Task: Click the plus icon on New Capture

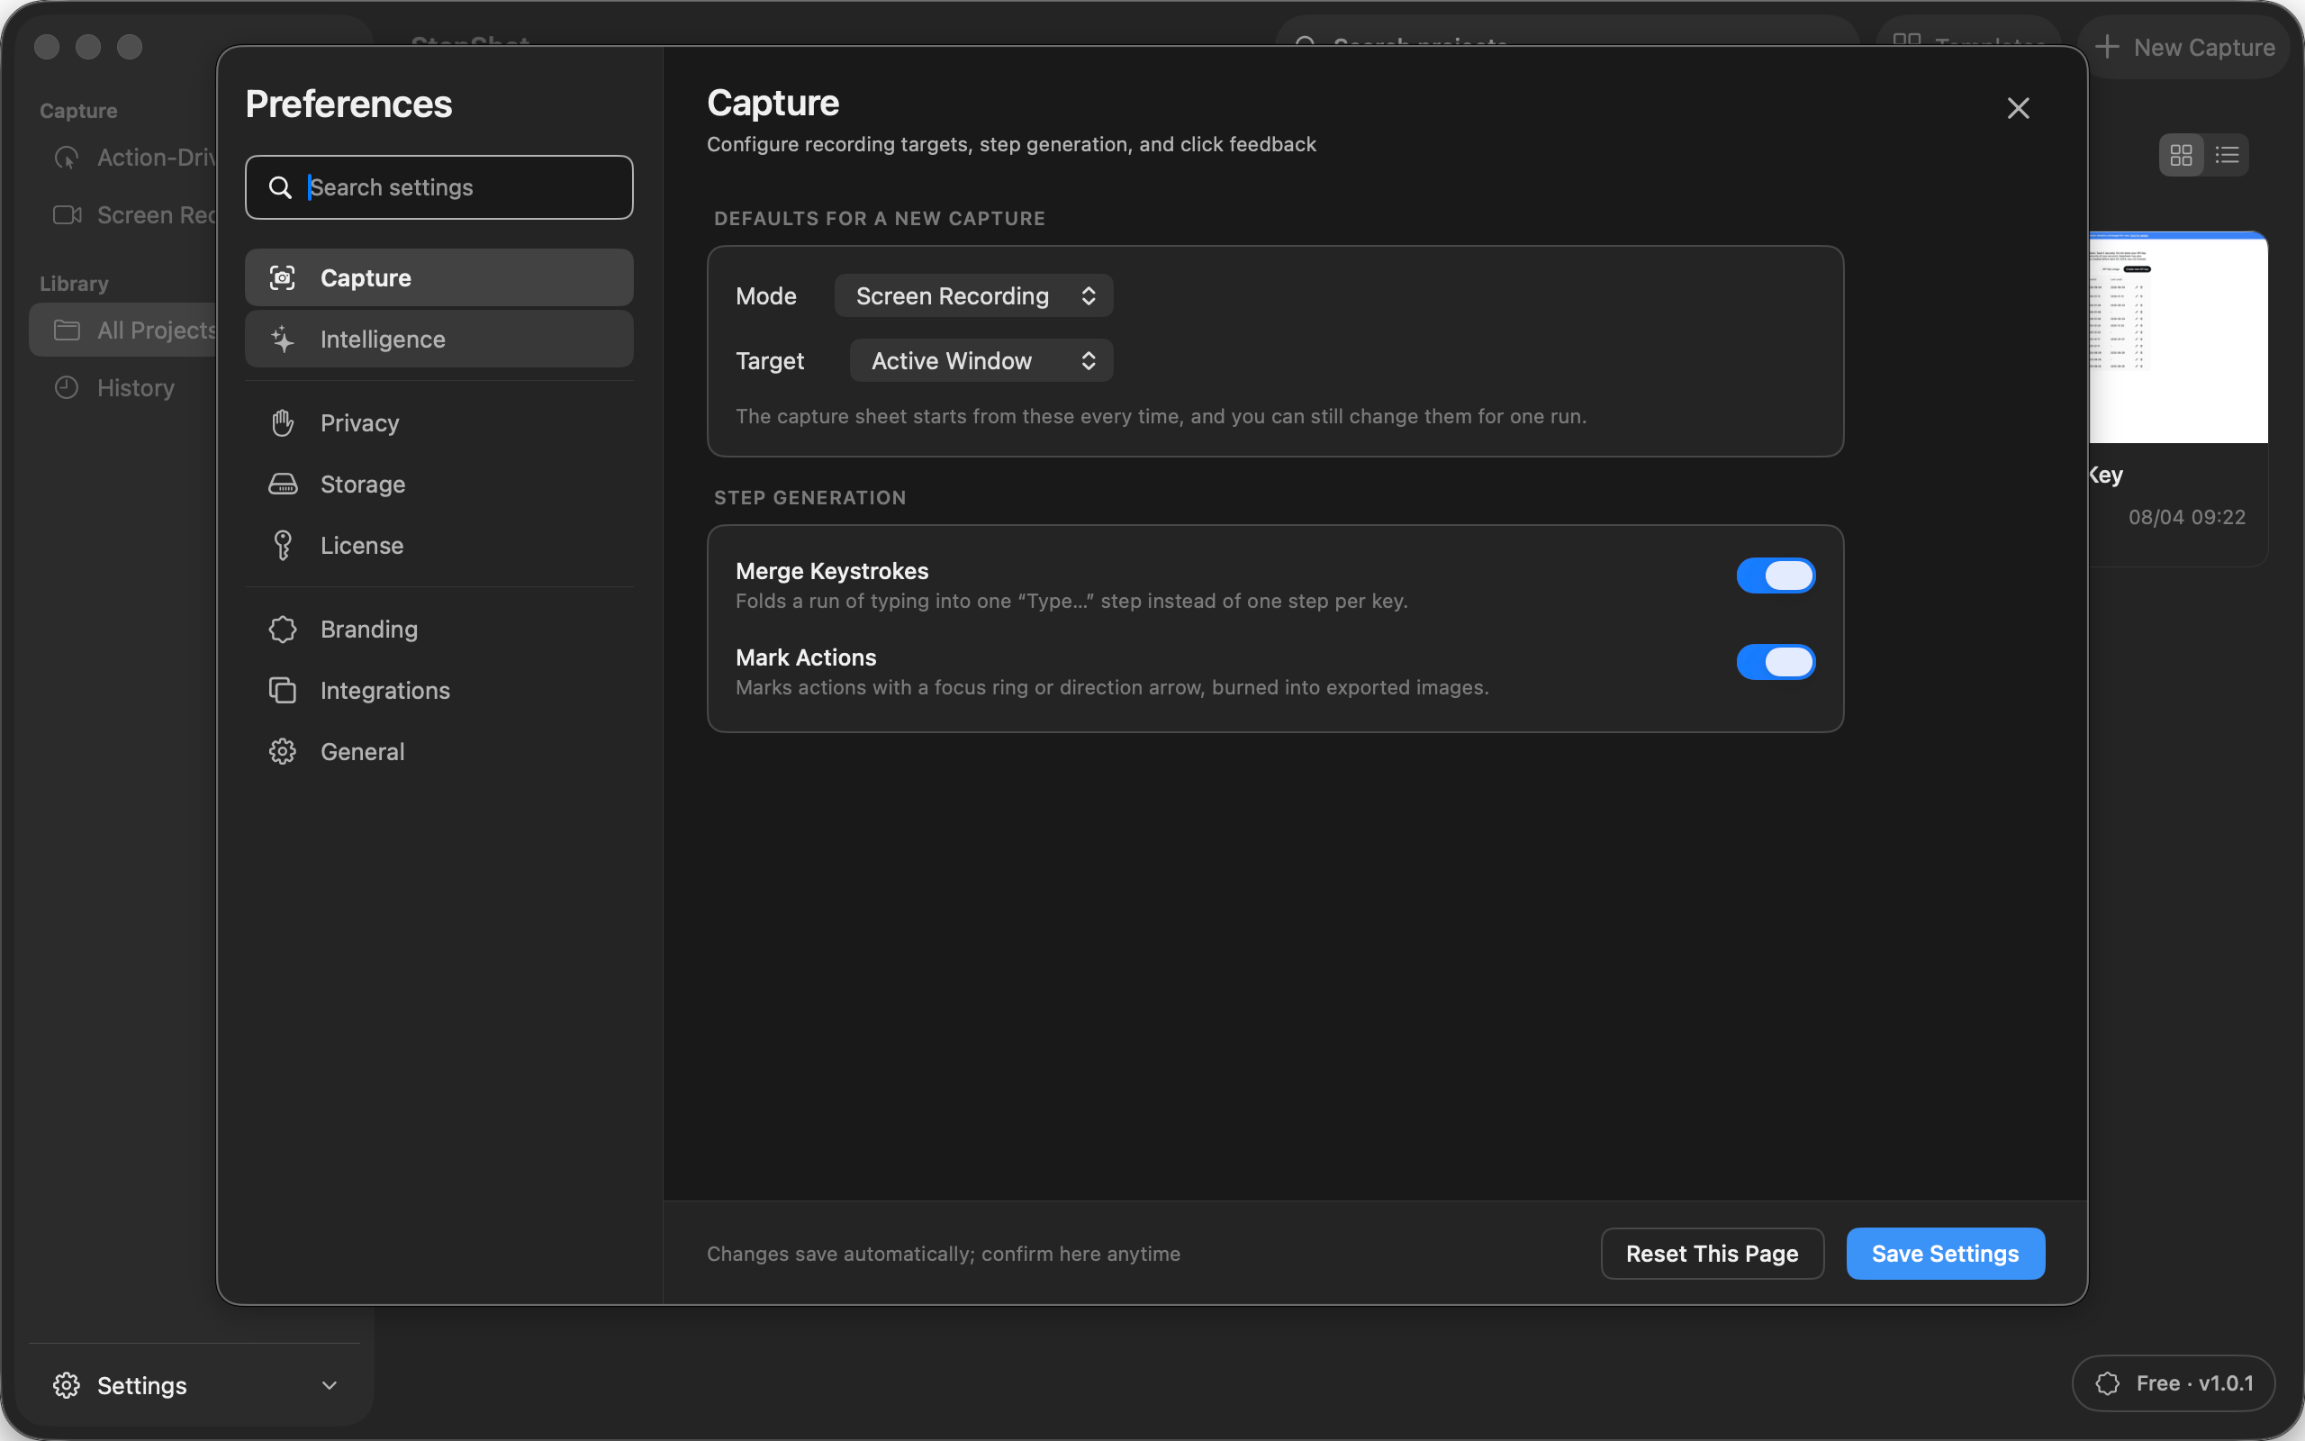Action: (2107, 47)
